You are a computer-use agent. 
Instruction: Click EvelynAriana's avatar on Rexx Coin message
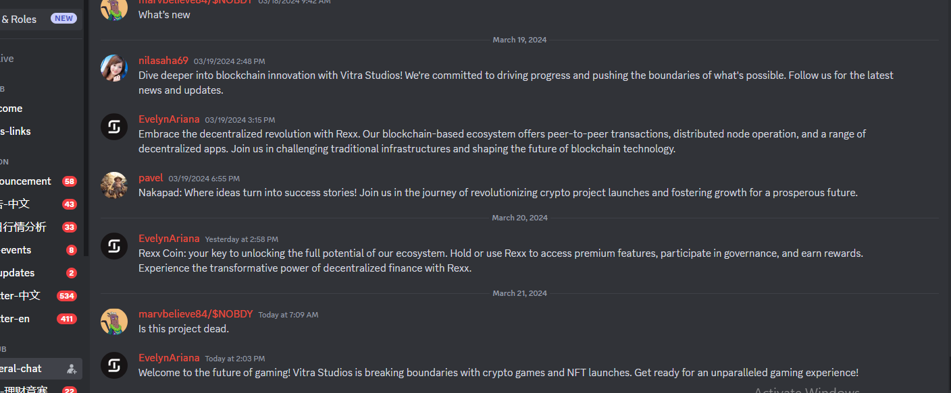coord(114,246)
